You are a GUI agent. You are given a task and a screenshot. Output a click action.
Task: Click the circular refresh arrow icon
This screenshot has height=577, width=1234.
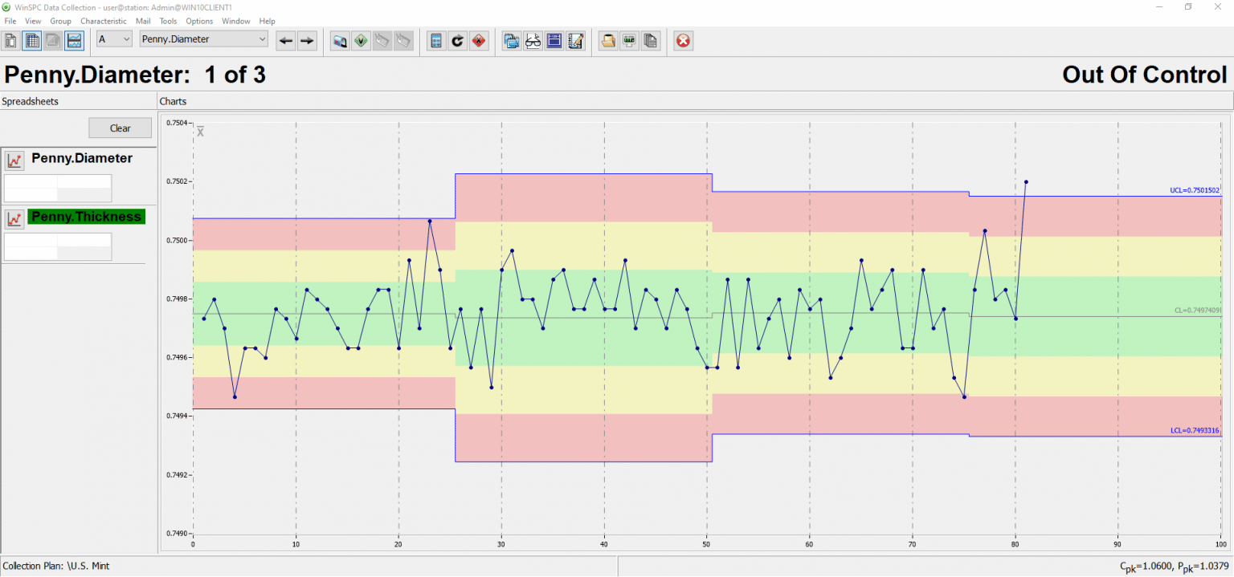coord(457,40)
